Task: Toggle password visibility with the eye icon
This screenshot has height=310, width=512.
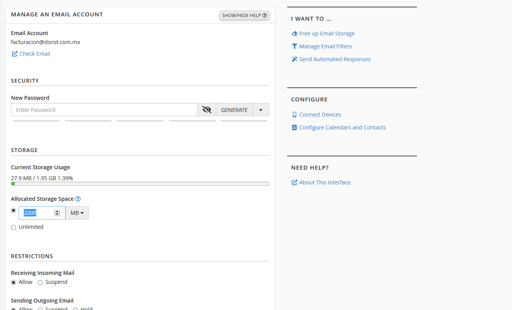Action: point(207,110)
